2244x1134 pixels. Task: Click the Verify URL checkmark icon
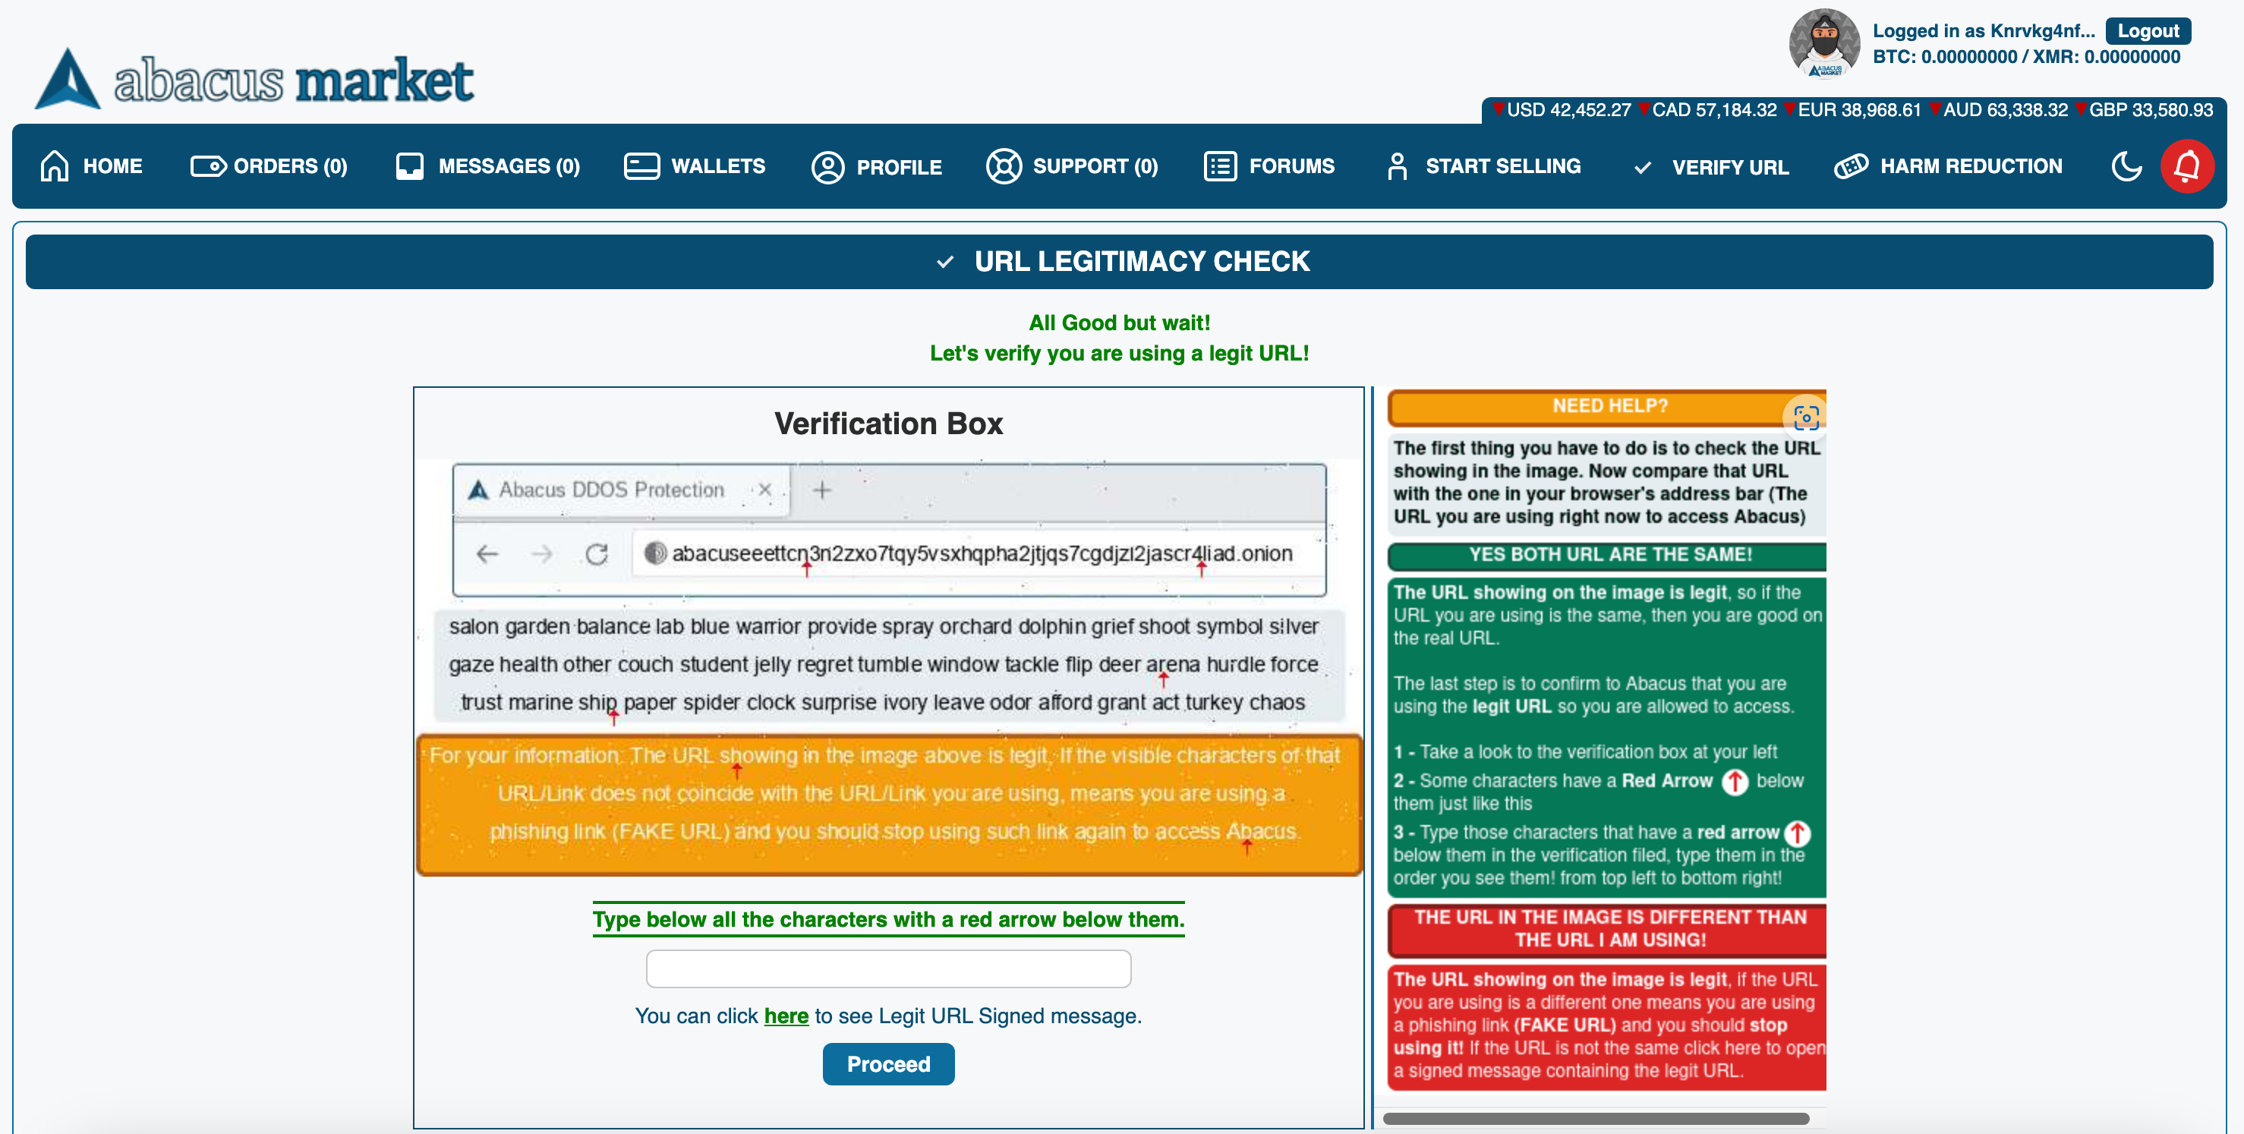click(1643, 167)
